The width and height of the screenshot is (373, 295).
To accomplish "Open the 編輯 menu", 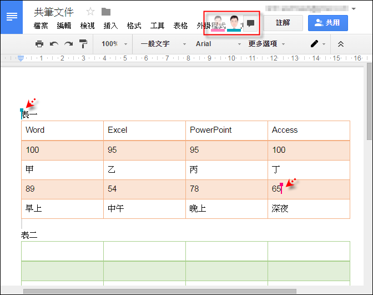I will 64,26.
